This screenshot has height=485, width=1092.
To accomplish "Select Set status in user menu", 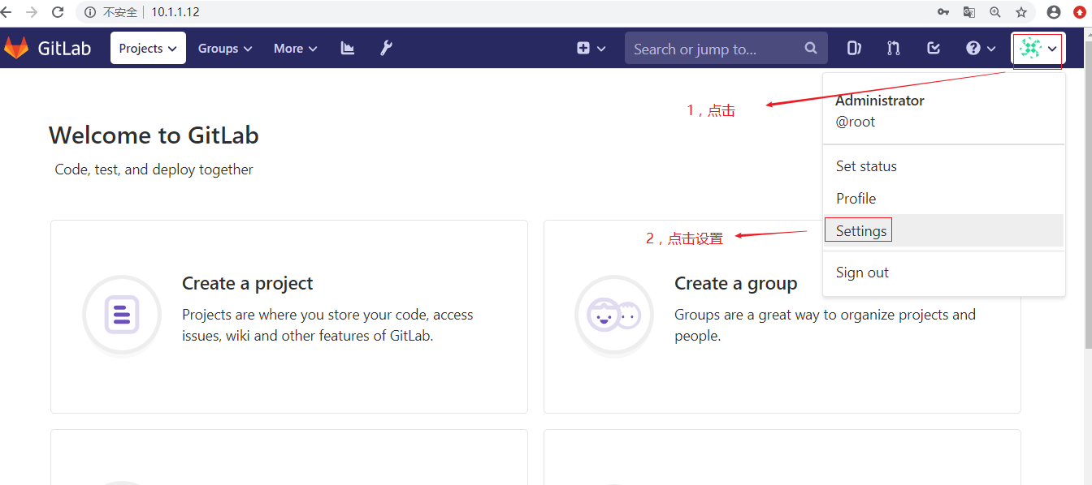I will click(943, 166).
